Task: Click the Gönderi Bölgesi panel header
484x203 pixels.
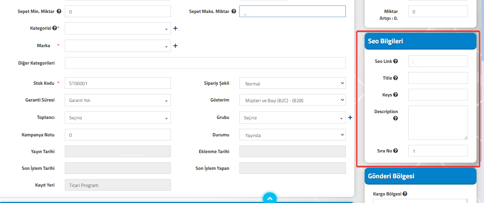Action: (420, 176)
